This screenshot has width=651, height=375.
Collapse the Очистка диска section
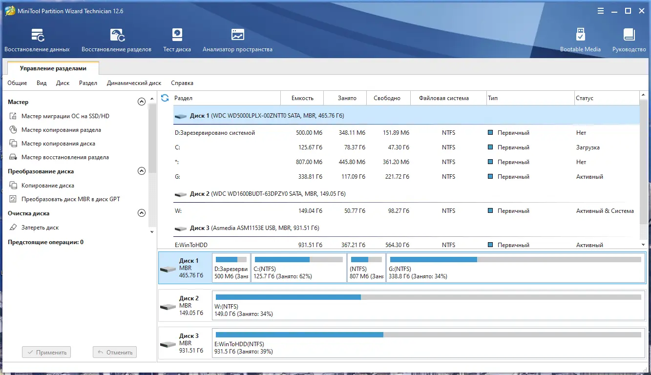pyautogui.click(x=142, y=213)
